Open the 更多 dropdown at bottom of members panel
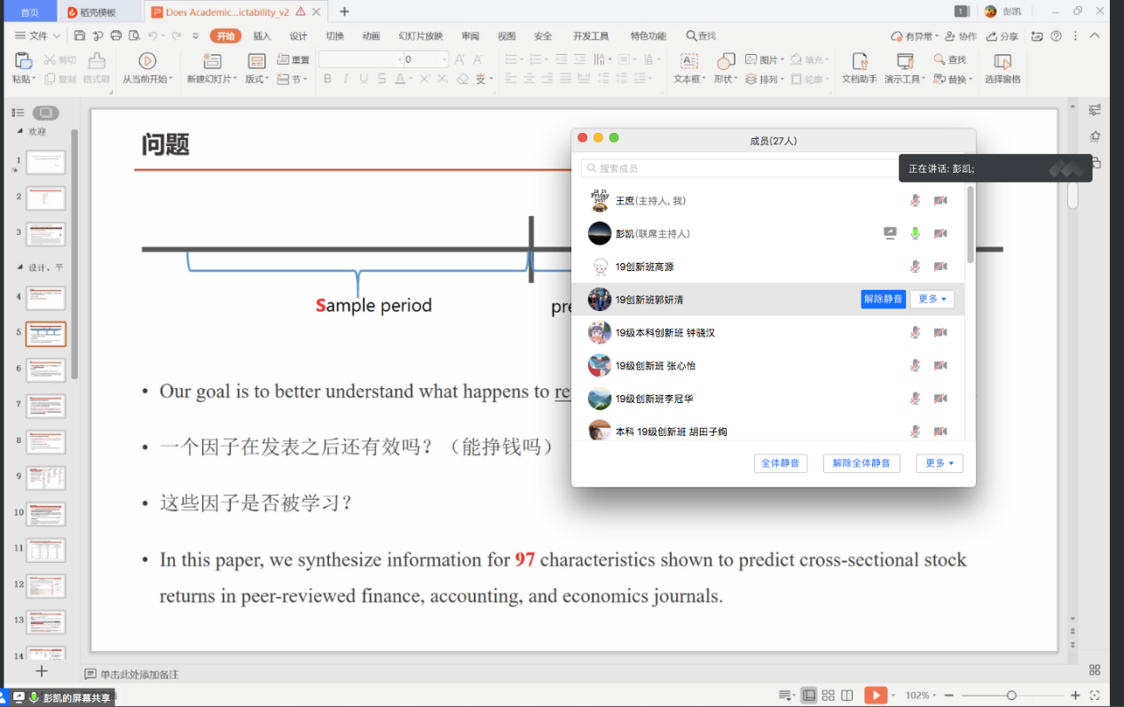The image size is (1124, 707). [939, 463]
